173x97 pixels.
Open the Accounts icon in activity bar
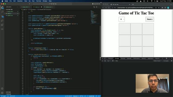click(x=2, y=89)
